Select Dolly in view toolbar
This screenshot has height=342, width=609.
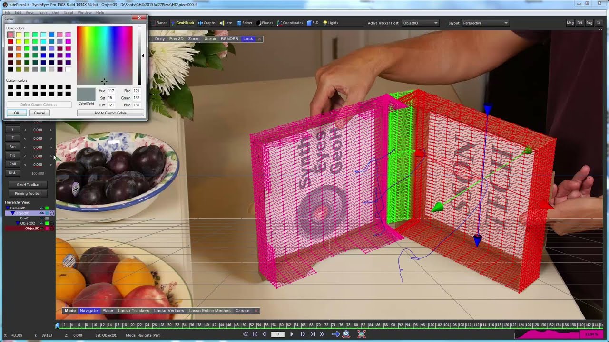[x=160, y=39]
